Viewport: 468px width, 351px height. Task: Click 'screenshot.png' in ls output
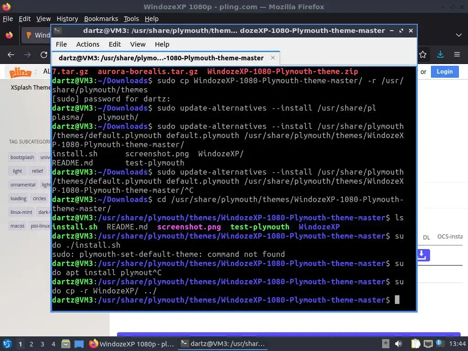click(x=189, y=227)
